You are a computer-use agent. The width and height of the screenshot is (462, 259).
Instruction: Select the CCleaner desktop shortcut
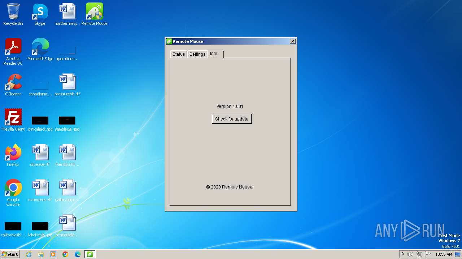point(13,85)
